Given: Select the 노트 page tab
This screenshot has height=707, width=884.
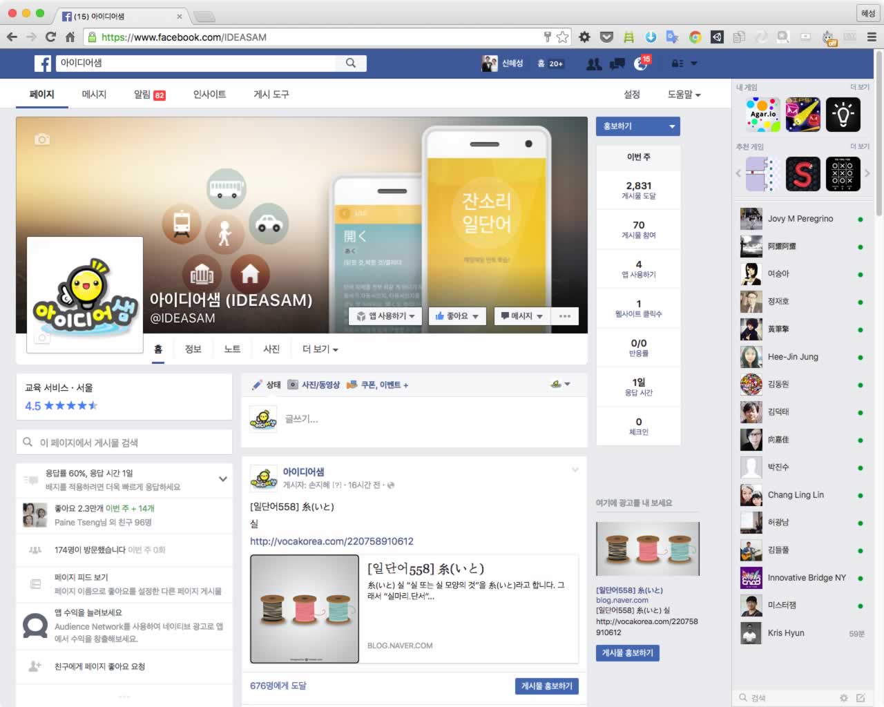Looking at the screenshot, I should coord(232,349).
